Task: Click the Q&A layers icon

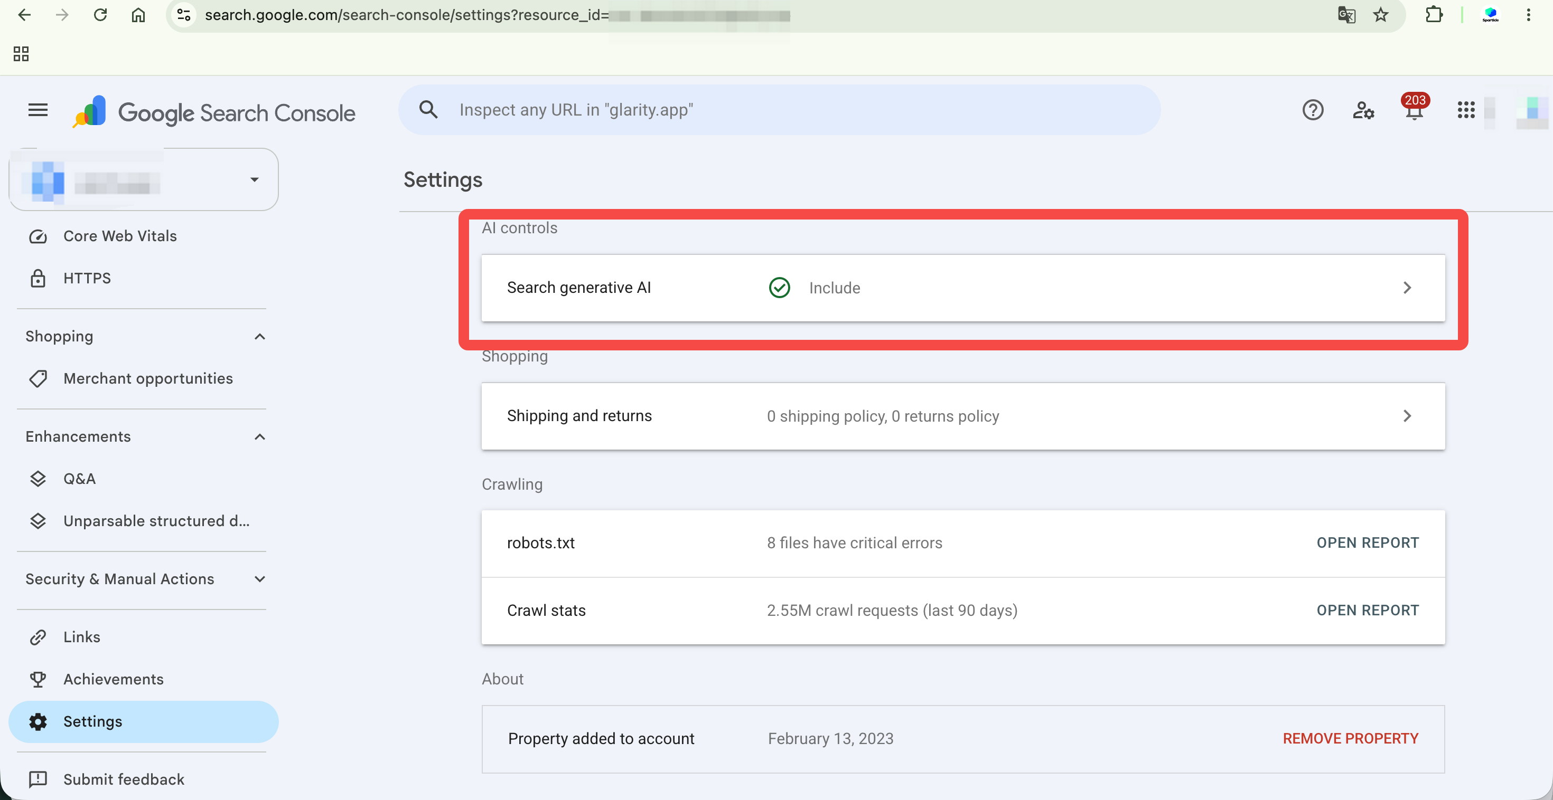Action: [x=38, y=479]
